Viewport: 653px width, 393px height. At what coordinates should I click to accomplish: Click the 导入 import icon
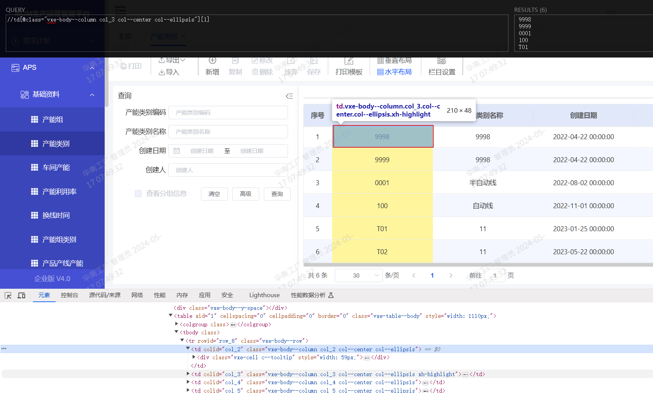162,72
